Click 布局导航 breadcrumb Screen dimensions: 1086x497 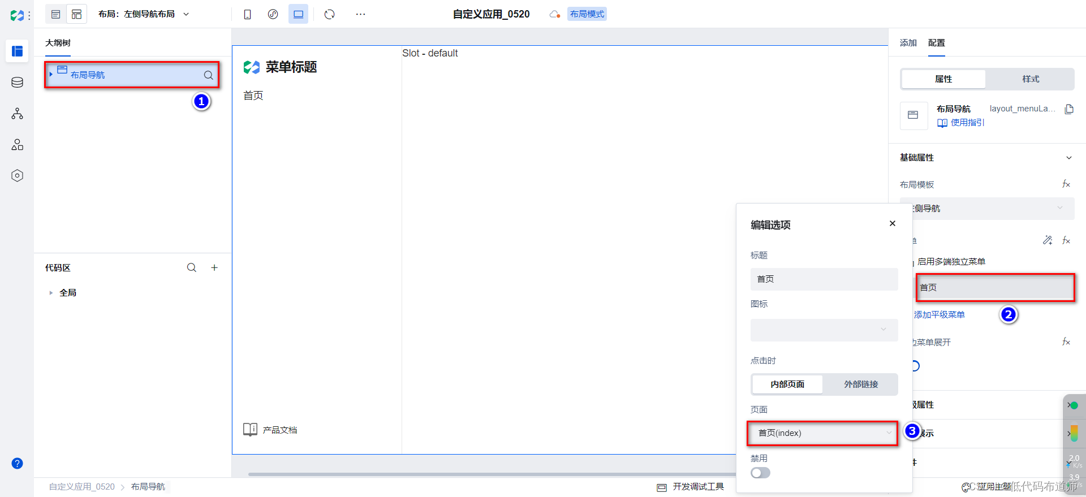point(148,487)
